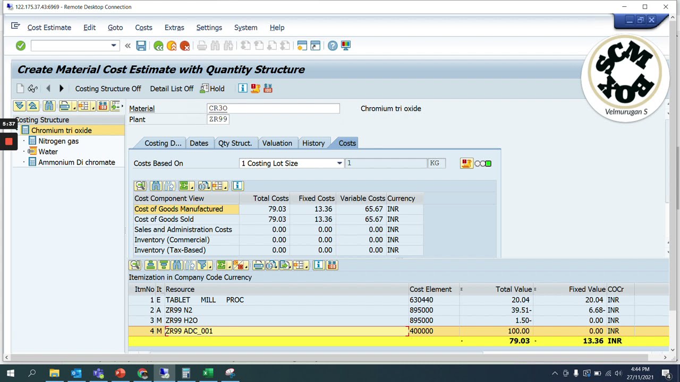Toggle Costing Structure Off

pyautogui.click(x=108, y=89)
